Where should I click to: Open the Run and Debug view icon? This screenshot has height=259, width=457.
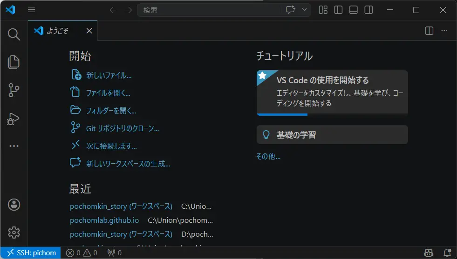13,119
